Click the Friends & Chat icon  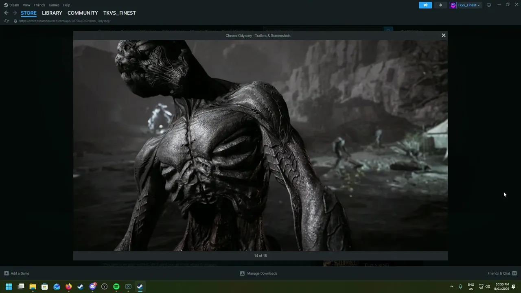pos(514,273)
